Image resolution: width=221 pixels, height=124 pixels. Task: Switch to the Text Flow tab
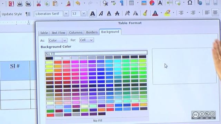point(58,33)
